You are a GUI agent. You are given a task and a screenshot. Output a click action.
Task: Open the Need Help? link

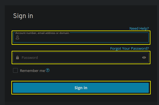[x=139, y=28]
